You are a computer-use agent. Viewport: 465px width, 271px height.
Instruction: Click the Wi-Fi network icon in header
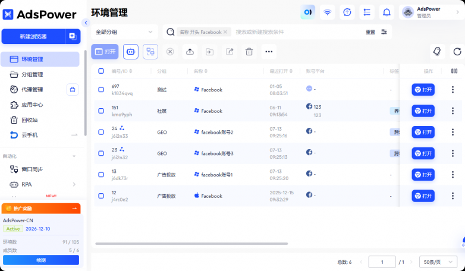pyautogui.click(x=328, y=12)
